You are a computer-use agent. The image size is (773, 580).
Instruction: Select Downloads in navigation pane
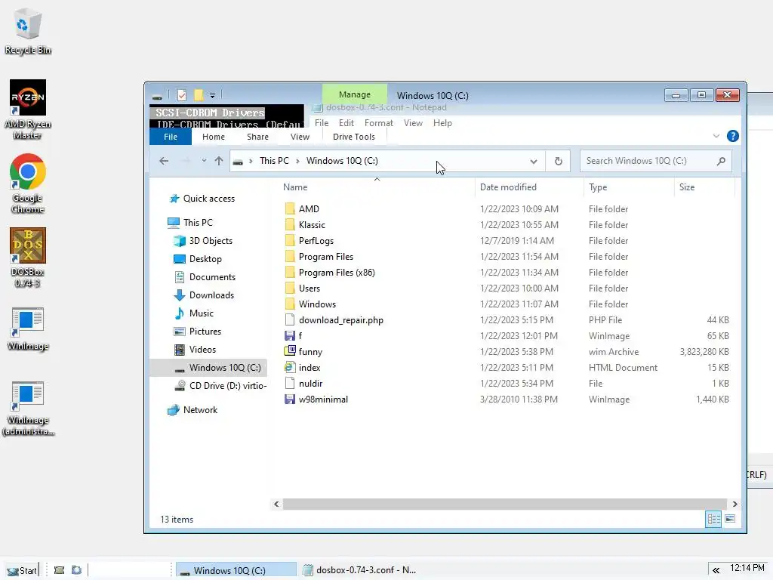[x=211, y=295]
